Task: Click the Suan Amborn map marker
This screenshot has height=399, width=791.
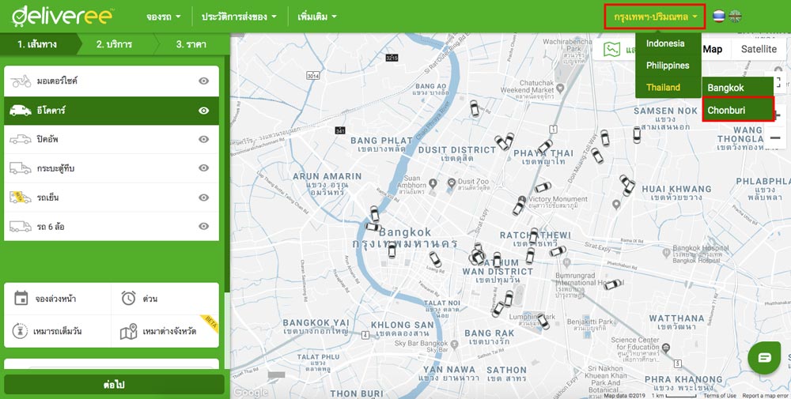Action: coord(433,183)
